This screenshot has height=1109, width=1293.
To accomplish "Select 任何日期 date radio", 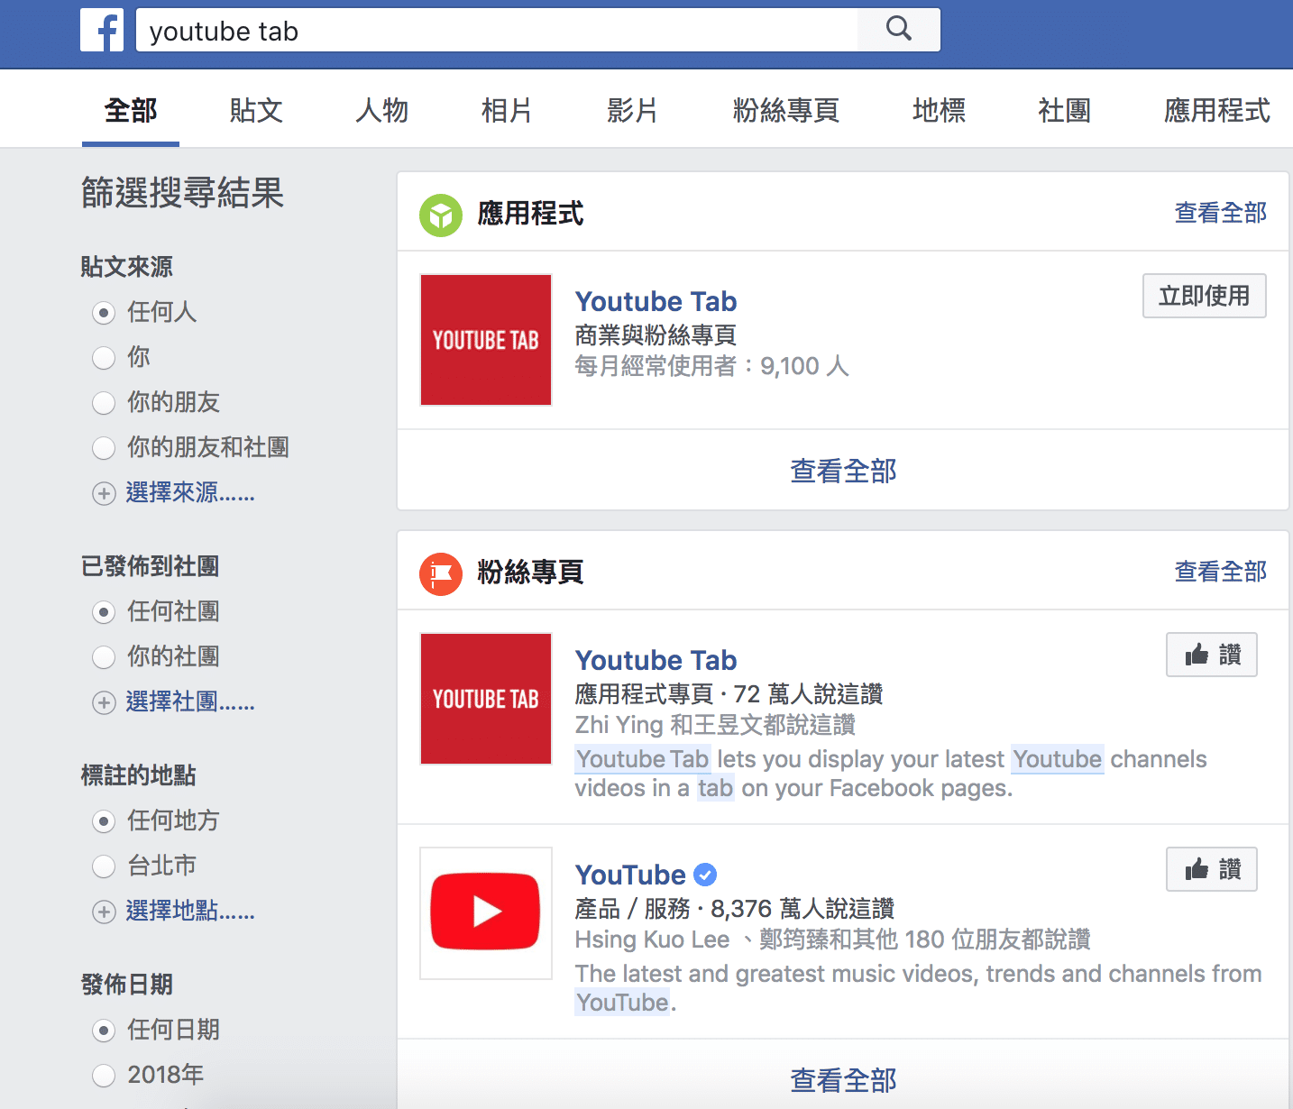I will tap(105, 1031).
